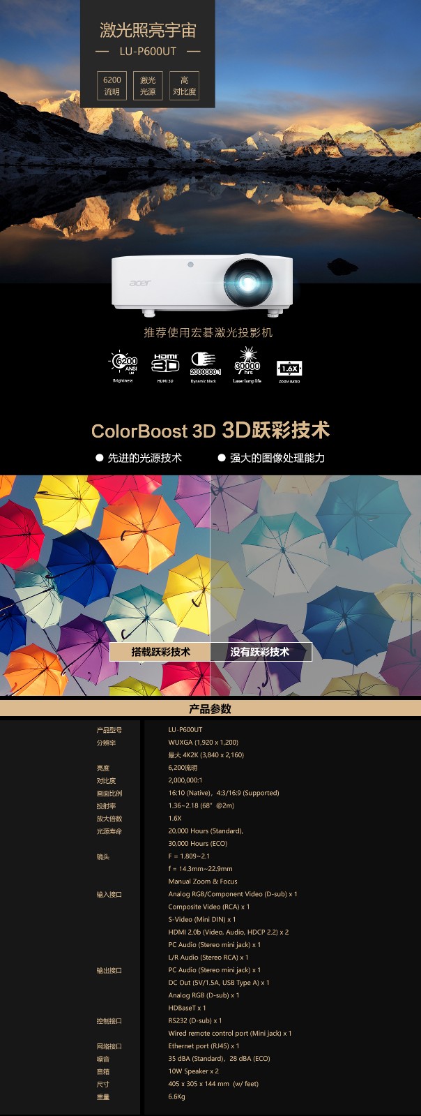This screenshot has width=421, height=1116.
Task: Click the 产品参数 header bar
Action: point(210,708)
